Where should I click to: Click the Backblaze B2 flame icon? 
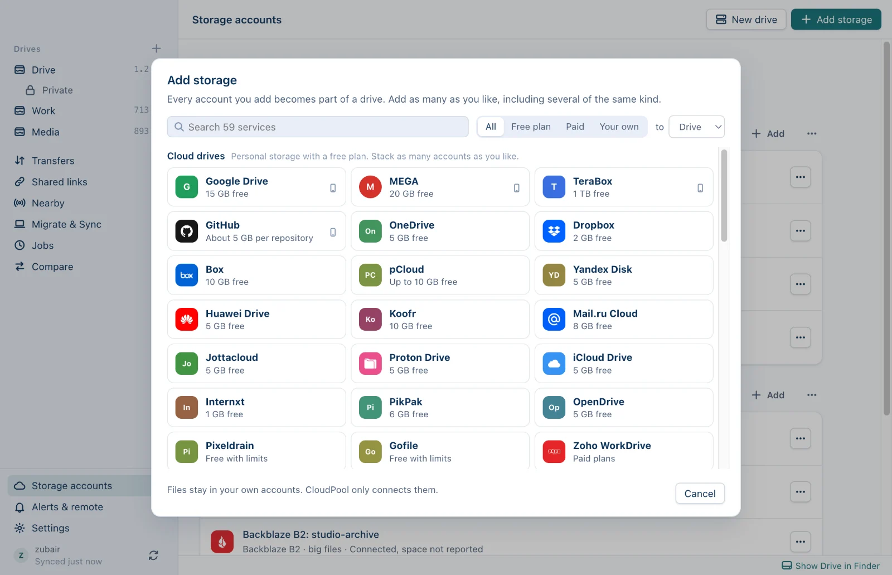(222, 542)
